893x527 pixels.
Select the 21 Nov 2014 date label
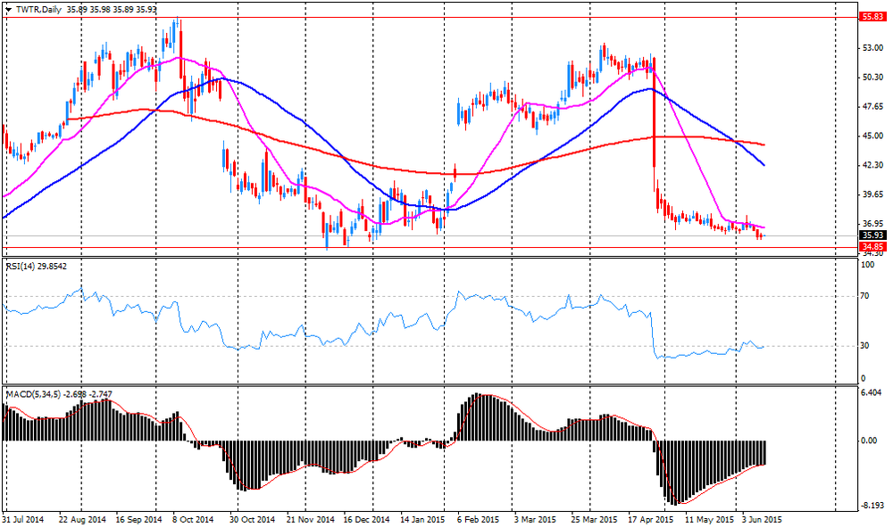[311, 520]
